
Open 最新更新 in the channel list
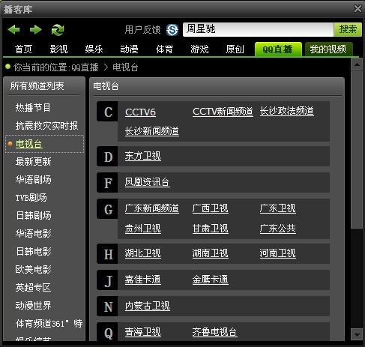(33, 162)
